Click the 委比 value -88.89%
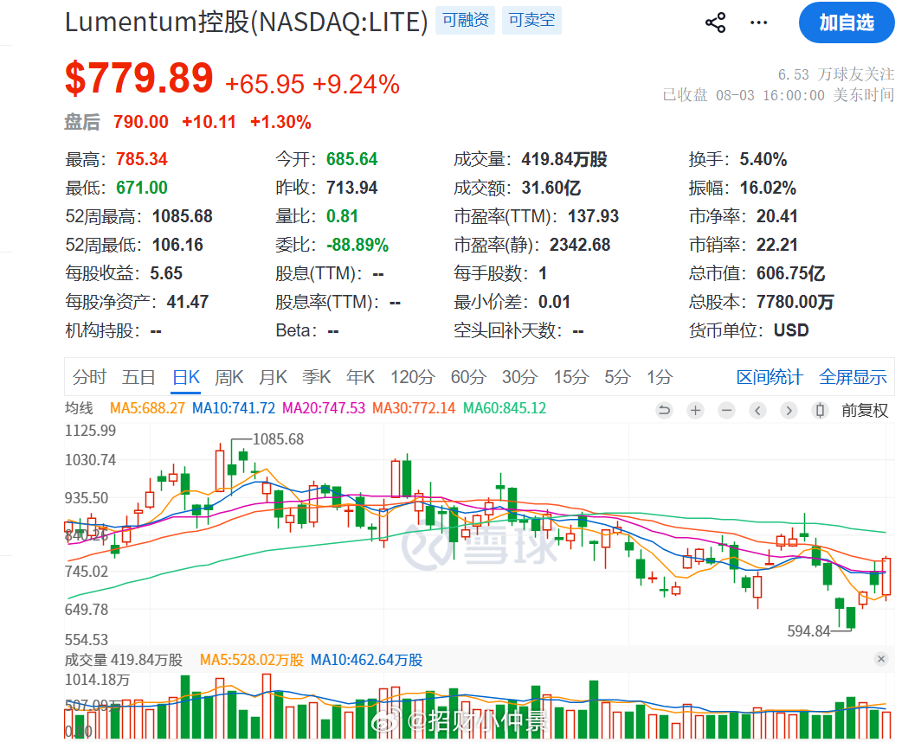 point(357,245)
